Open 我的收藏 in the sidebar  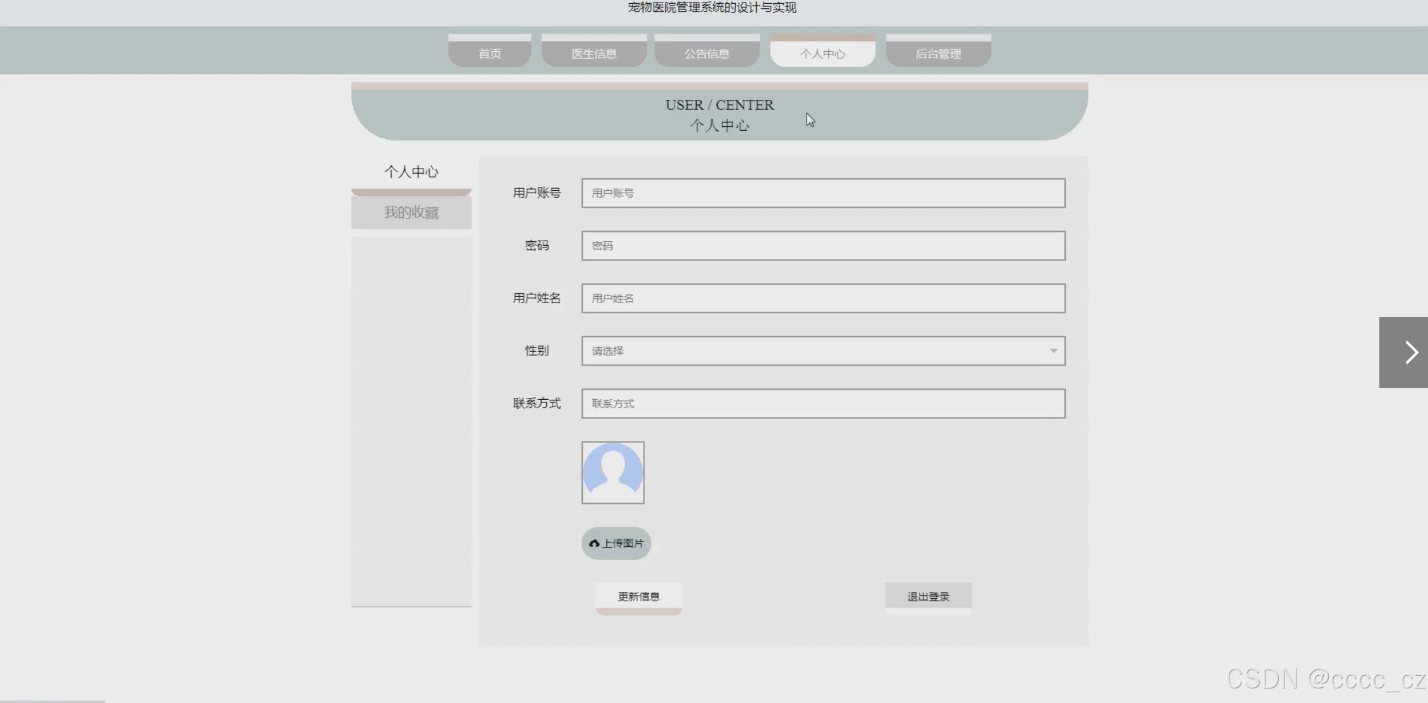[x=411, y=212]
